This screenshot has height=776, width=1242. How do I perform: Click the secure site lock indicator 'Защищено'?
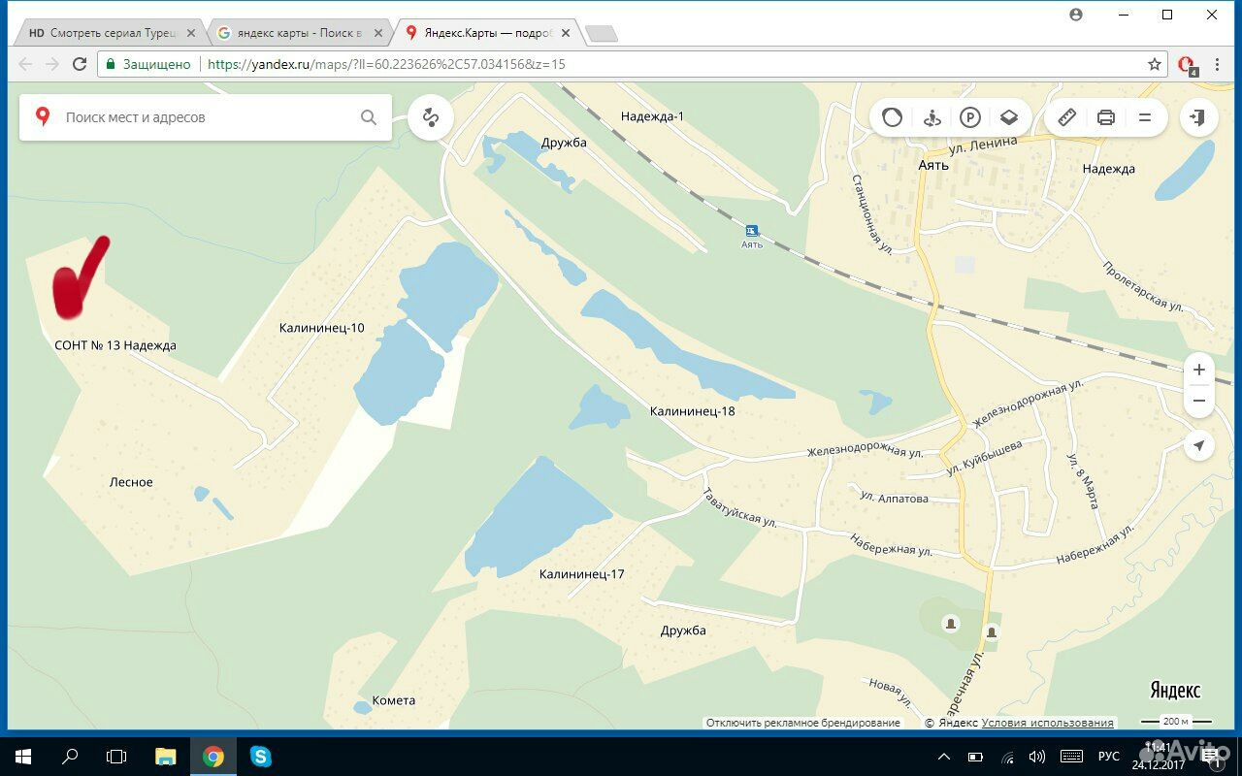tap(148, 64)
